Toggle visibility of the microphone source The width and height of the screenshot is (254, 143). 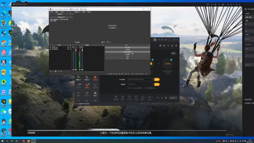pyautogui.click(x=68, y=47)
